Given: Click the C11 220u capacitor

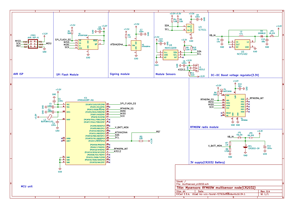Looking at the screenshot, I should coord(264,147).
